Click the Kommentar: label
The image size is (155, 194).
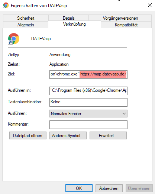pos(18,124)
